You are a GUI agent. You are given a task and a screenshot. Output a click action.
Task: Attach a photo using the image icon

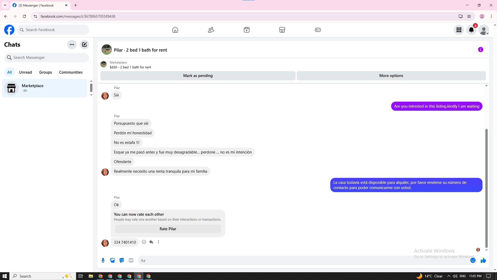112,260
